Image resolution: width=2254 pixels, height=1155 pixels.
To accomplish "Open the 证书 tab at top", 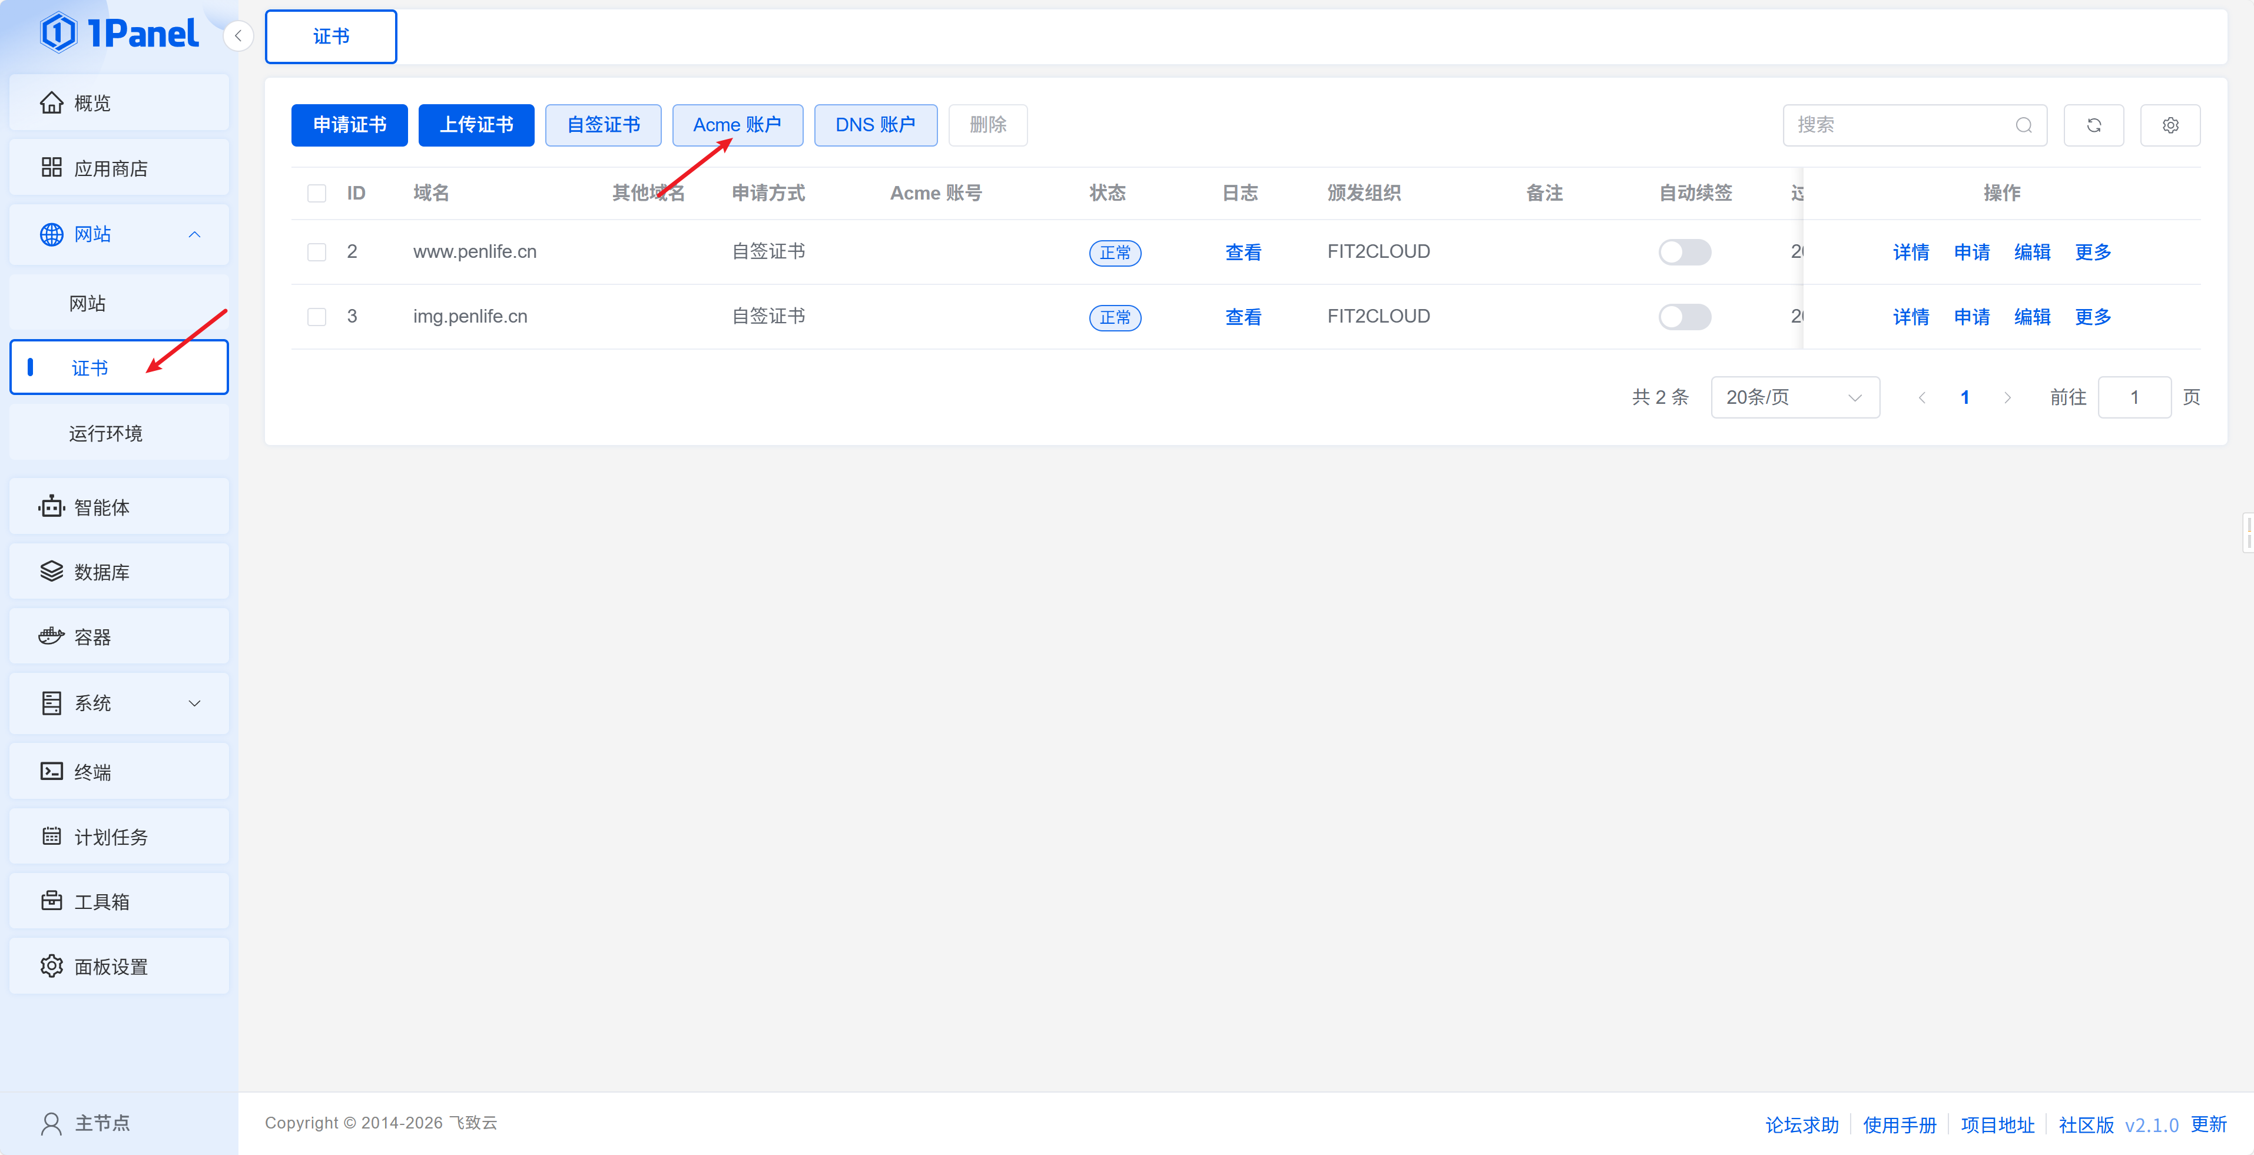I will click(x=331, y=36).
